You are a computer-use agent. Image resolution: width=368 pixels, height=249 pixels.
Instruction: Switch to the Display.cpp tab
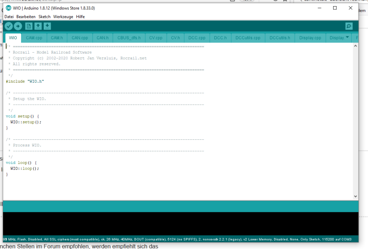(310, 38)
